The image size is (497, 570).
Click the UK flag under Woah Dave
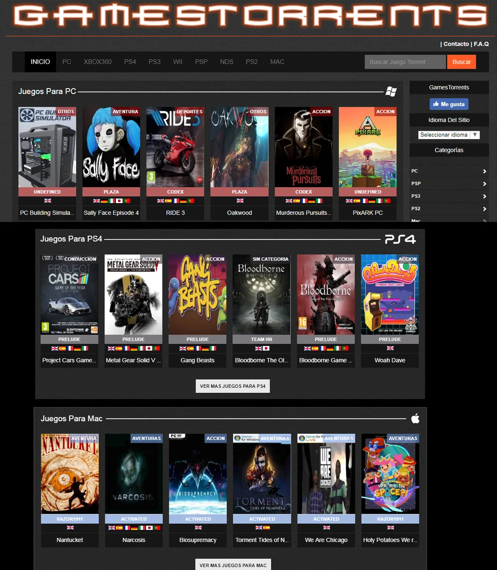click(x=390, y=348)
